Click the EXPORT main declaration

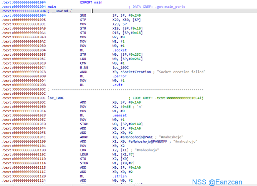point(91,2)
